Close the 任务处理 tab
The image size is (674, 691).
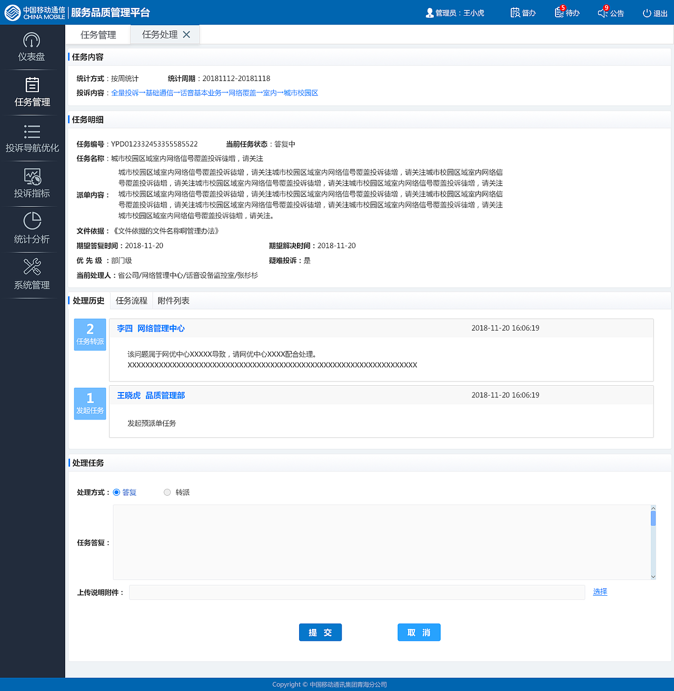186,34
